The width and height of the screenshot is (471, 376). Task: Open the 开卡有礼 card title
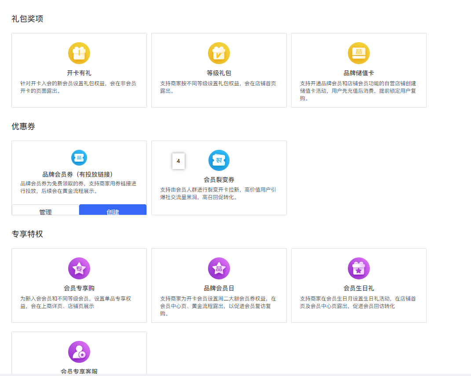pos(79,73)
